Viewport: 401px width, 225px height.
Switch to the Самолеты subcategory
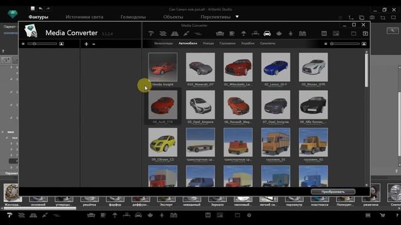click(268, 43)
